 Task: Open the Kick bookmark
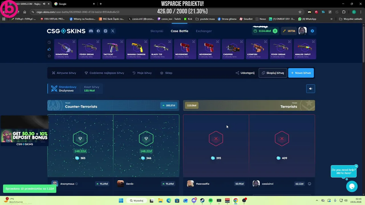coord(188,19)
